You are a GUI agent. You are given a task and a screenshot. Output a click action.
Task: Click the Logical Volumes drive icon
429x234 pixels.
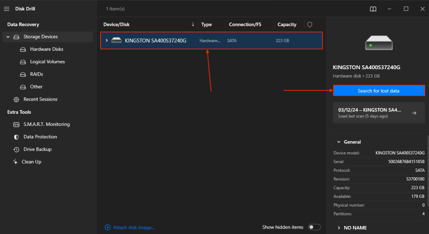[23, 62]
